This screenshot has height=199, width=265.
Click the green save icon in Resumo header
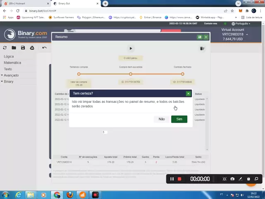point(200,37)
